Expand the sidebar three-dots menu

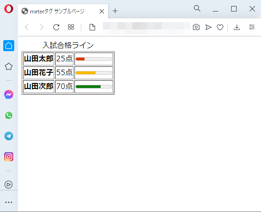(9, 202)
